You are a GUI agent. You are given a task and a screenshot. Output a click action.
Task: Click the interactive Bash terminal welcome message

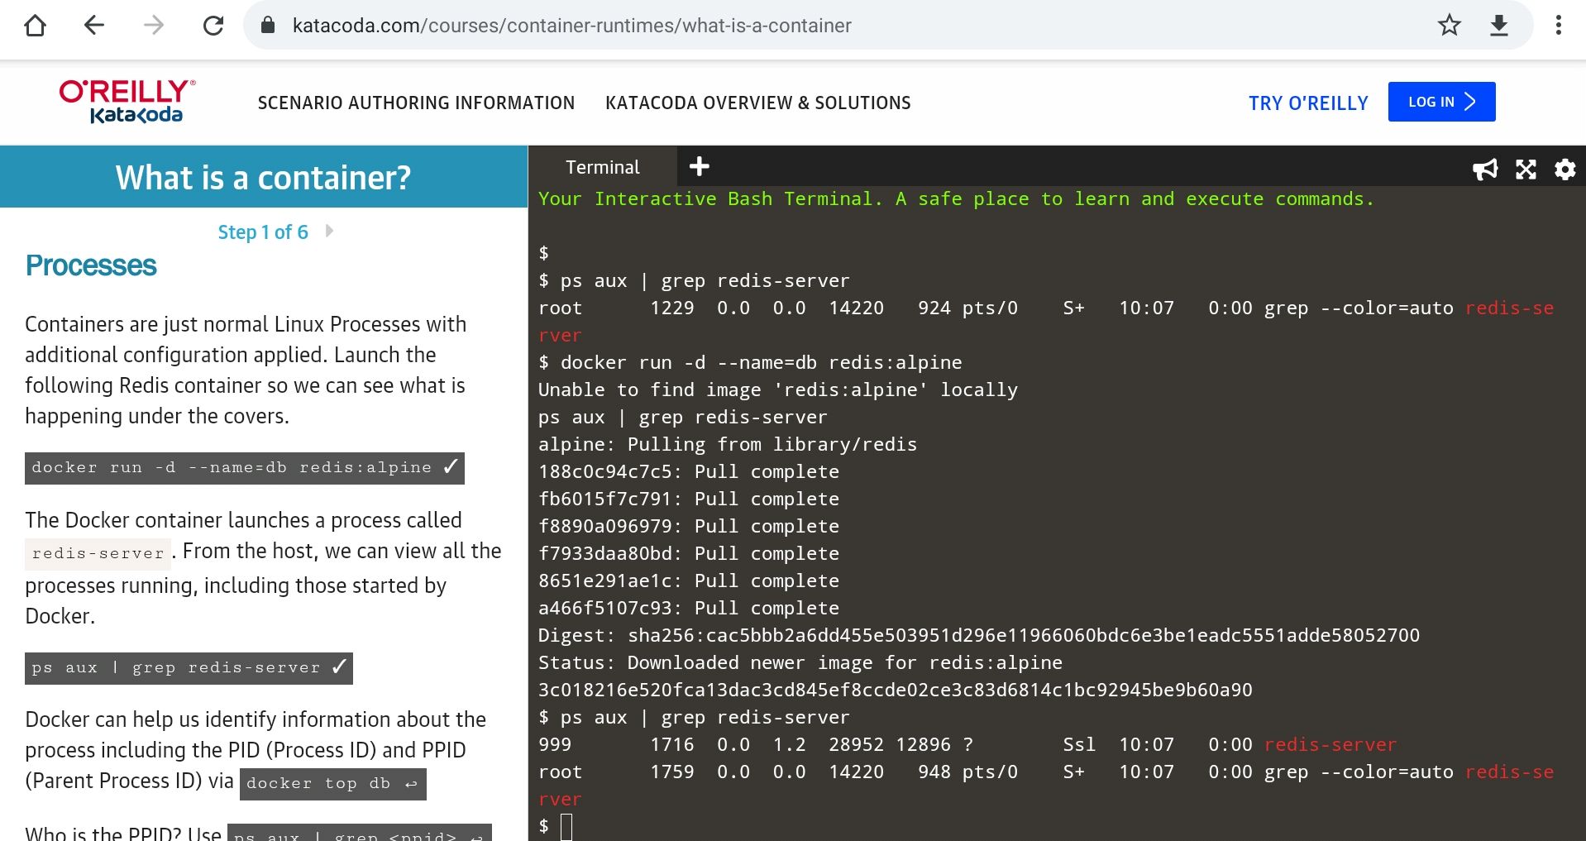coord(956,198)
